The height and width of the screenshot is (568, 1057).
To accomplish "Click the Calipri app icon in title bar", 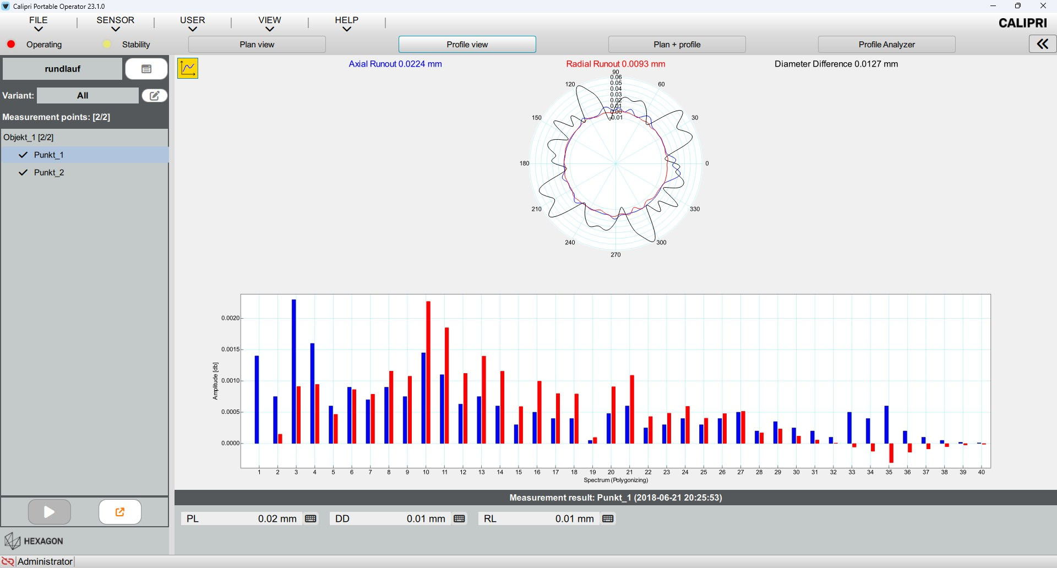I will 6,6.
